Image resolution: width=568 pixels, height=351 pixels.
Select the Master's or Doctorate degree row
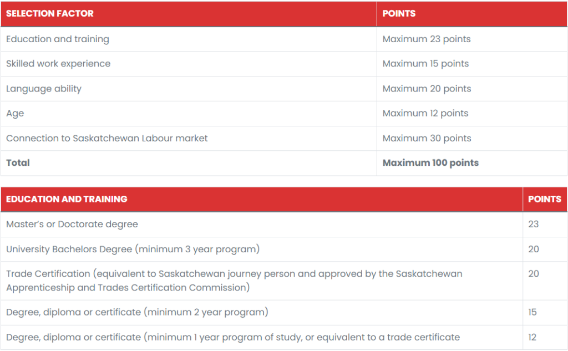point(284,225)
